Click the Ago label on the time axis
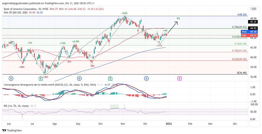Image resolution: width=262 pixels, height=134 pixels. coord(55,124)
